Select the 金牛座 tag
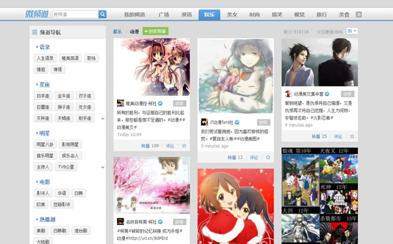Image resolution: width=393 pixels, height=244 pixels. (64, 96)
